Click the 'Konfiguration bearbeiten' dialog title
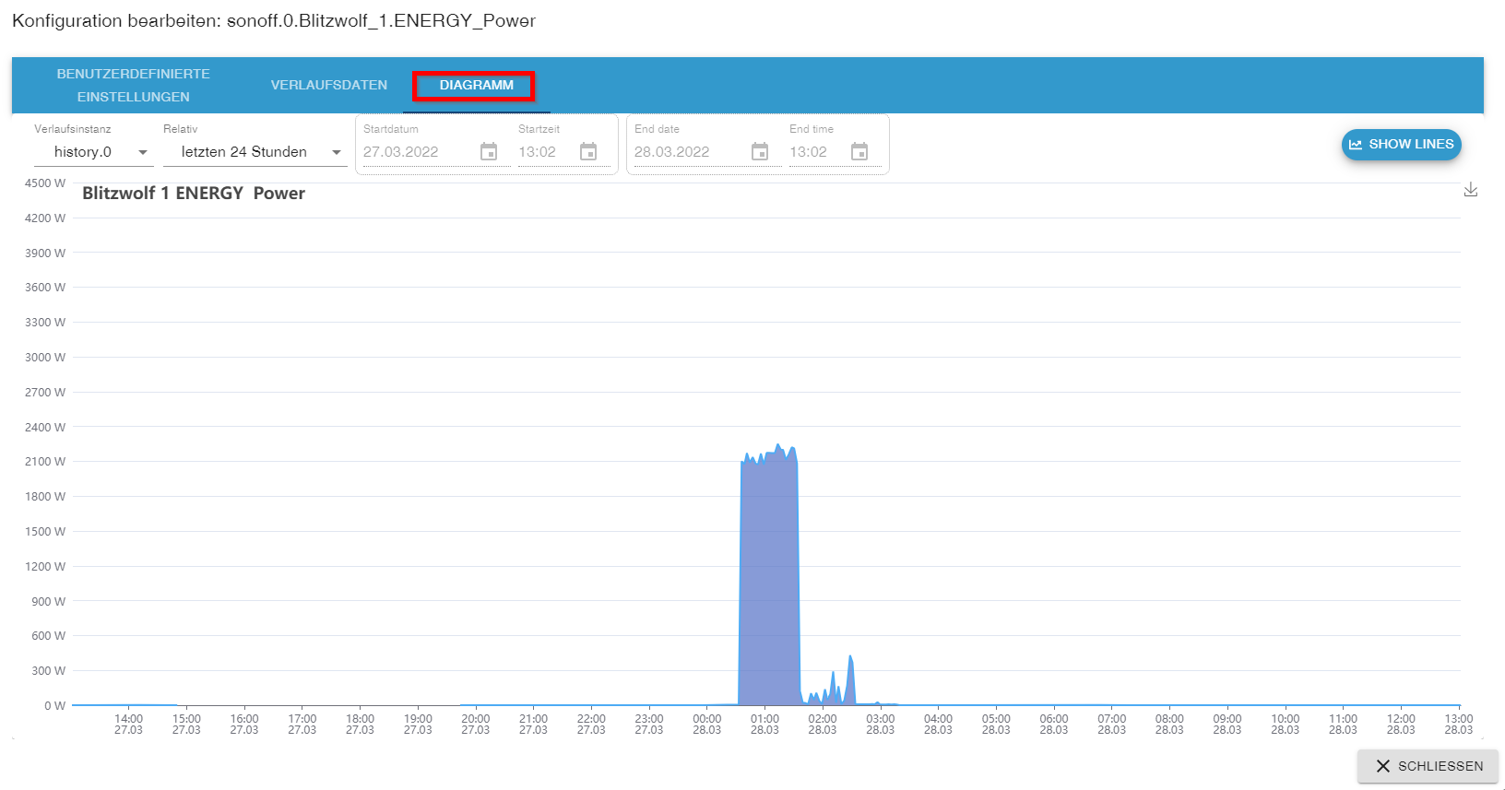 pyautogui.click(x=274, y=20)
